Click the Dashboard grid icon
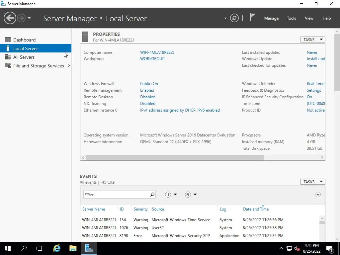The height and width of the screenshot is (255, 340). [8, 40]
